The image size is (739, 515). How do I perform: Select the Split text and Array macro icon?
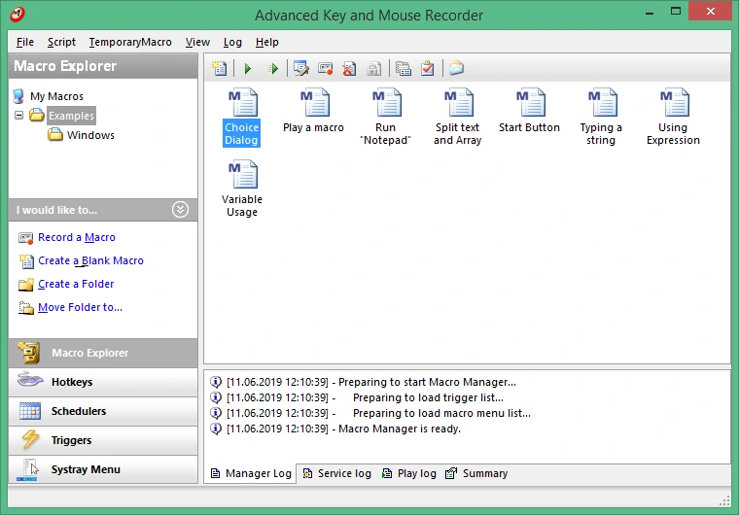pos(459,102)
